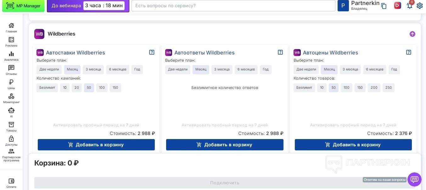Click the copy icon next to Partnerkin
The image size is (426, 190).
pyautogui.click(x=384, y=6)
